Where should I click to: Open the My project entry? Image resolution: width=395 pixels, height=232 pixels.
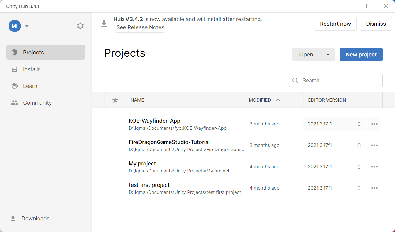click(142, 164)
